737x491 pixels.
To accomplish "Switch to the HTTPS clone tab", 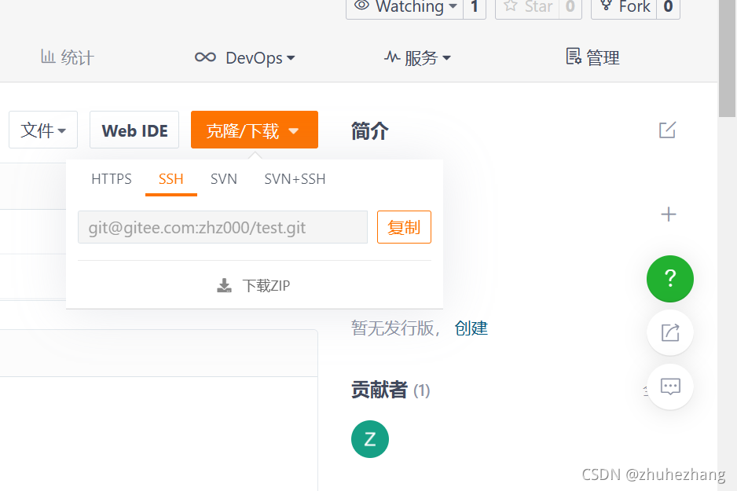I will pyautogui.click(x=112, y=179).
